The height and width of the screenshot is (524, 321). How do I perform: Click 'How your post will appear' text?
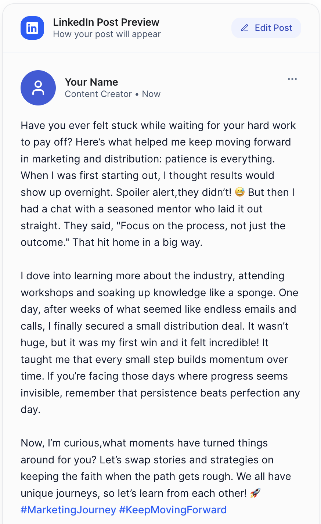coord(107,34)
